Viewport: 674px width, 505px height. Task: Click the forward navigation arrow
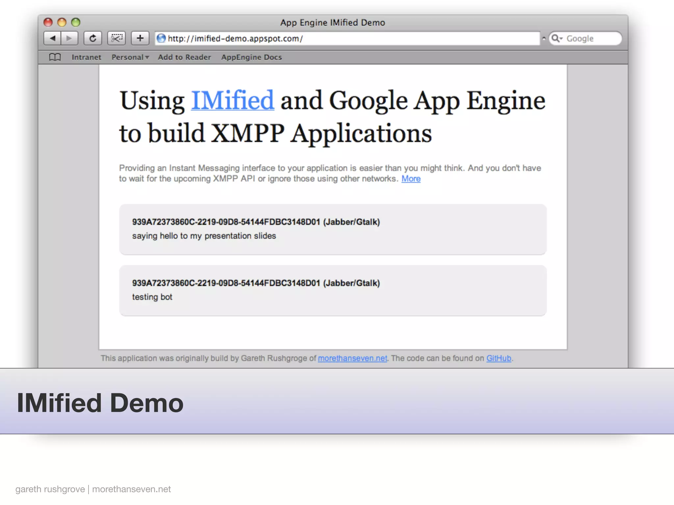pos(69,38)
